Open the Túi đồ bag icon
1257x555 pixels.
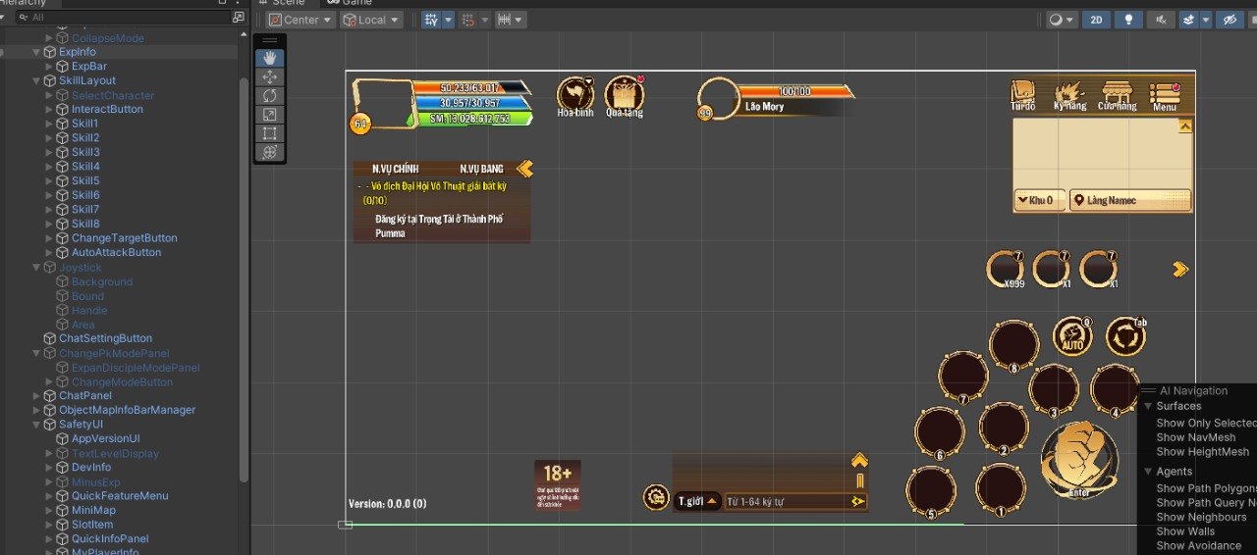[1023, 94]
